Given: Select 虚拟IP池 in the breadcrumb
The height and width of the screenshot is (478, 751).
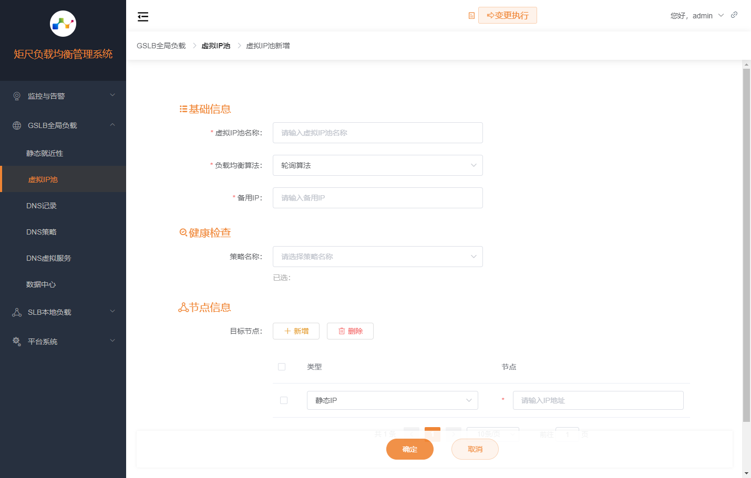Looking at the screenshot, I should (215, 45).
